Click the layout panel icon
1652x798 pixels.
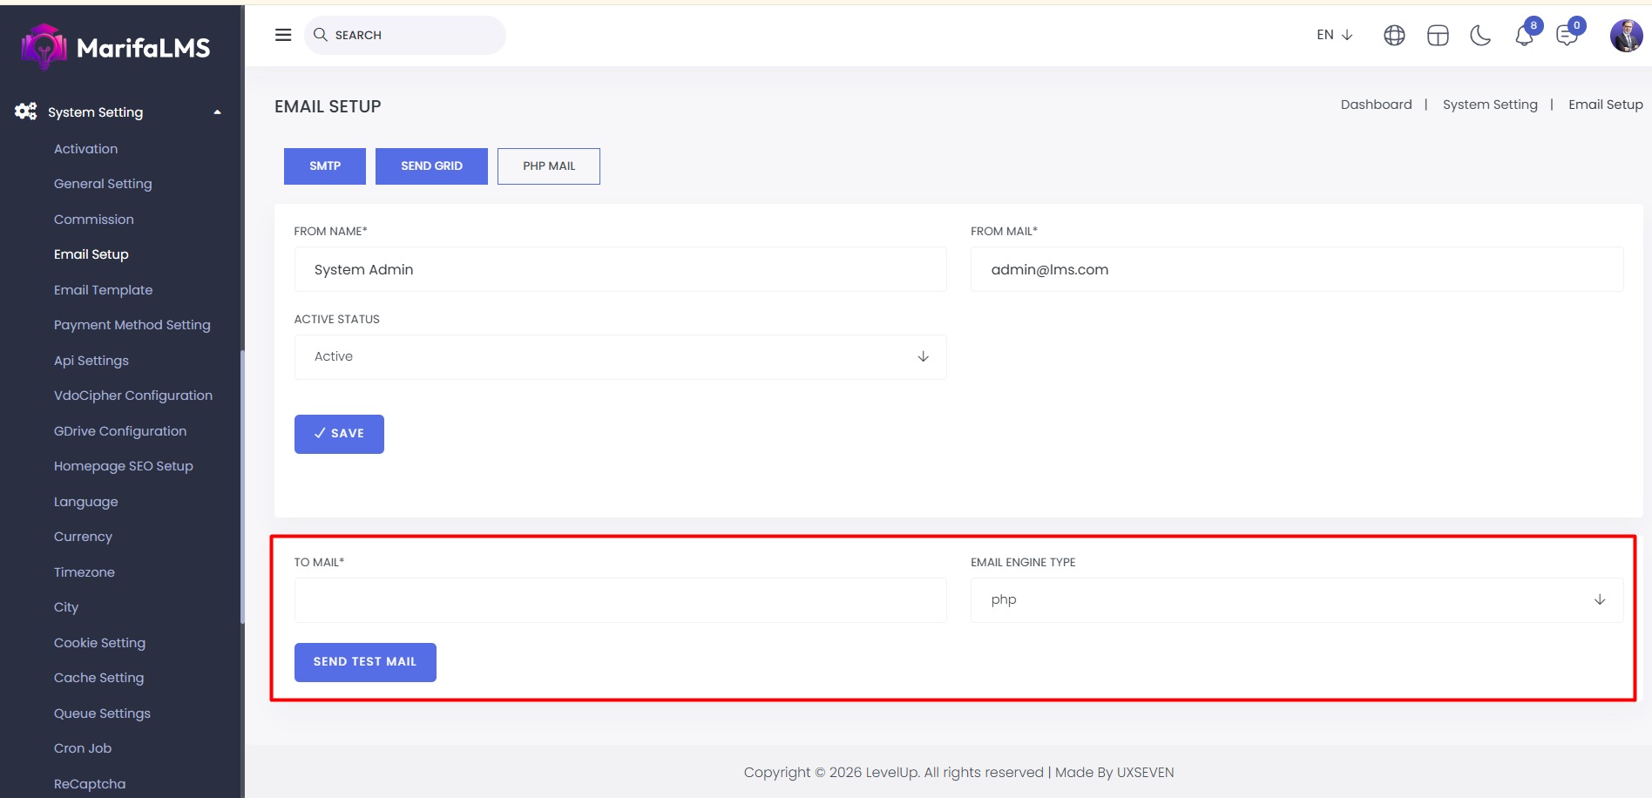[1438, 35]
